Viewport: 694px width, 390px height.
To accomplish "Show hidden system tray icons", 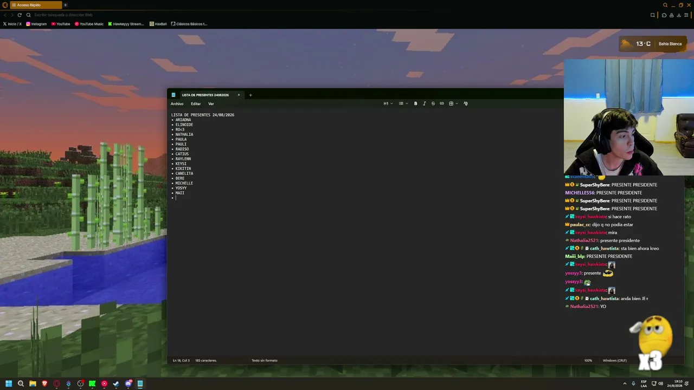I will (625, 383).
